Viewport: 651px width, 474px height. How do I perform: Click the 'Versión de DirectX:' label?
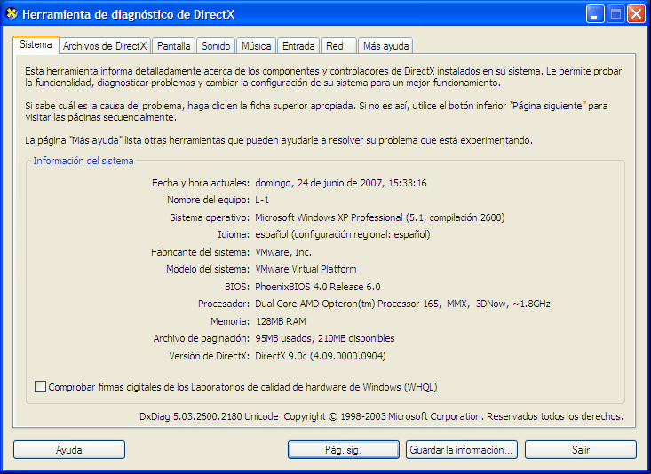click(209, 356)
